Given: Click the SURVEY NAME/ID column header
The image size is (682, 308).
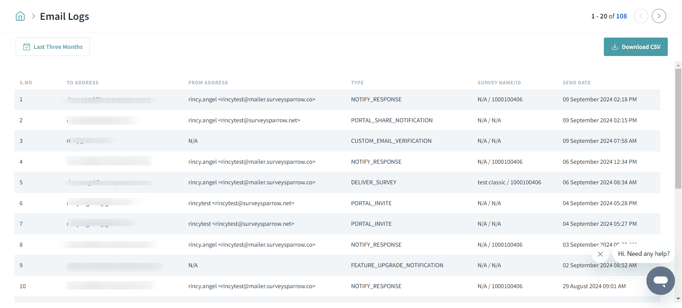Looking at the screenshot, I should click(x=499, y=83).
